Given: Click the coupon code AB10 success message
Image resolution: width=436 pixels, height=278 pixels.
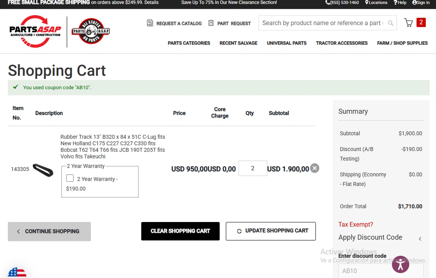Looking at the screenshot, I should (x=57, y=88).
